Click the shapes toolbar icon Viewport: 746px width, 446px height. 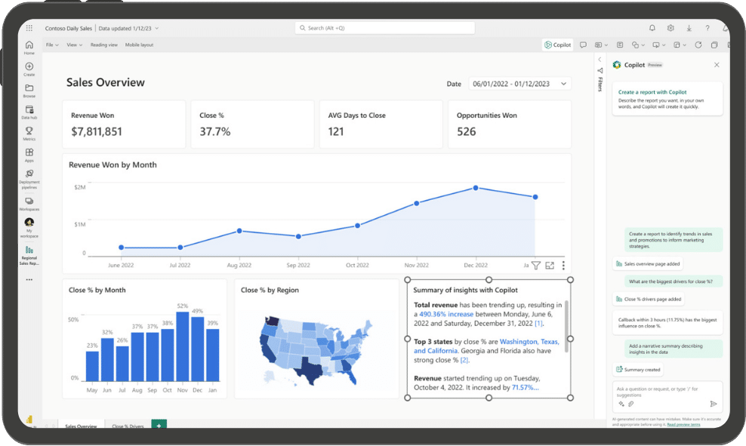click(635, 45)
